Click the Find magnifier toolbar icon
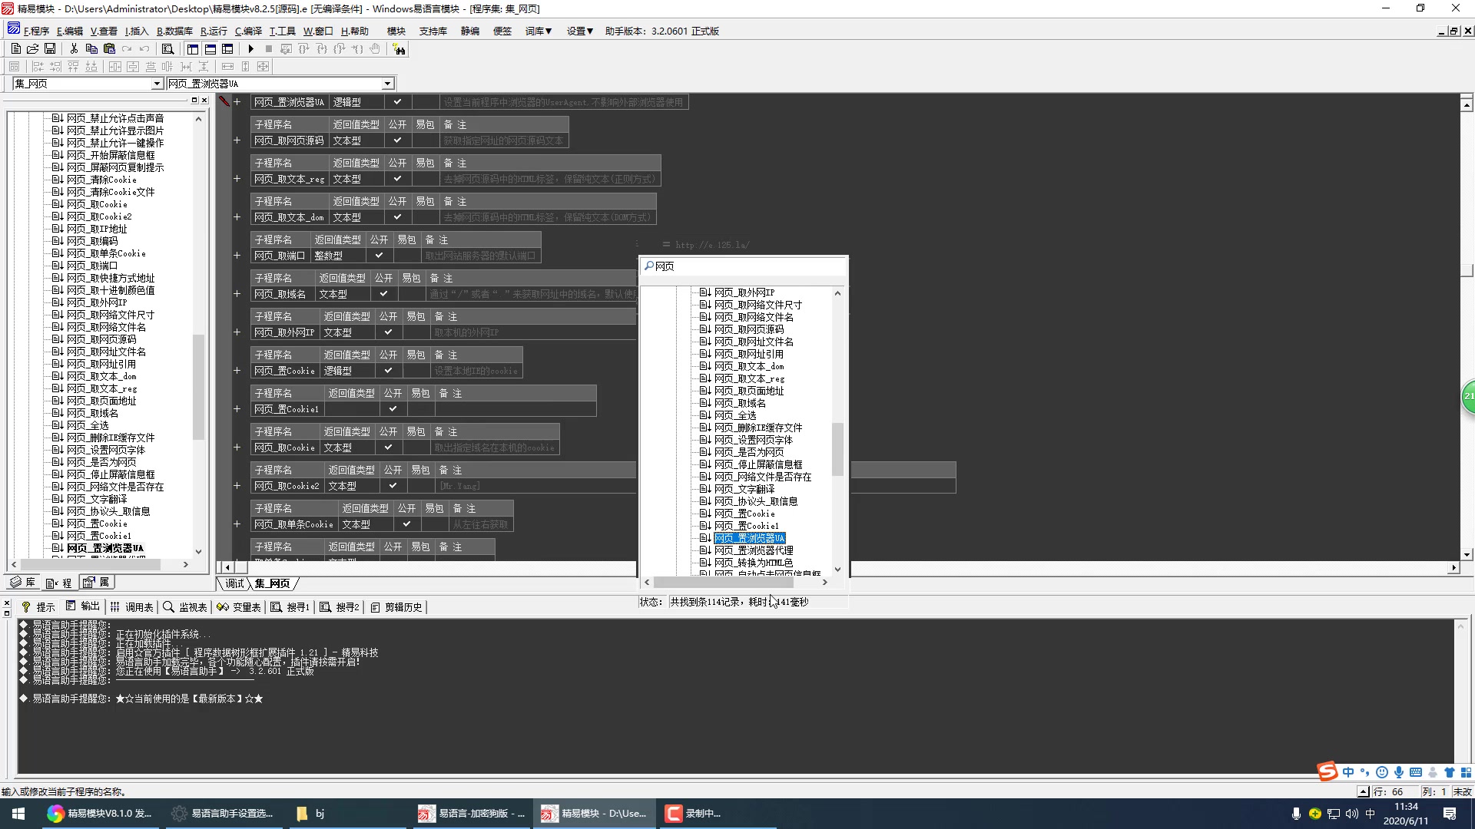Viewport: 1475px width, 829px height. 167,48
